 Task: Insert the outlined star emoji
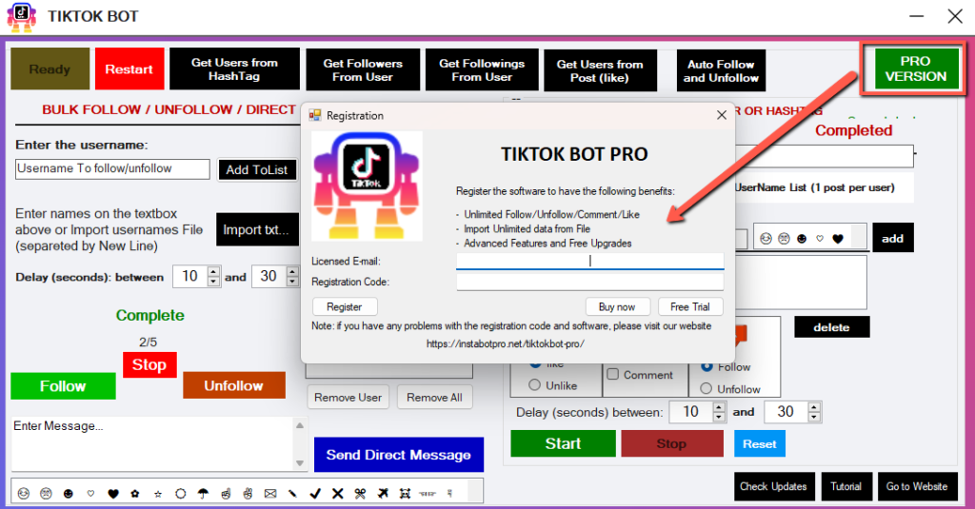[158, 494]
